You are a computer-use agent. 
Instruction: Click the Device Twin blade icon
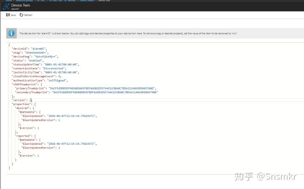click(6, 7)
